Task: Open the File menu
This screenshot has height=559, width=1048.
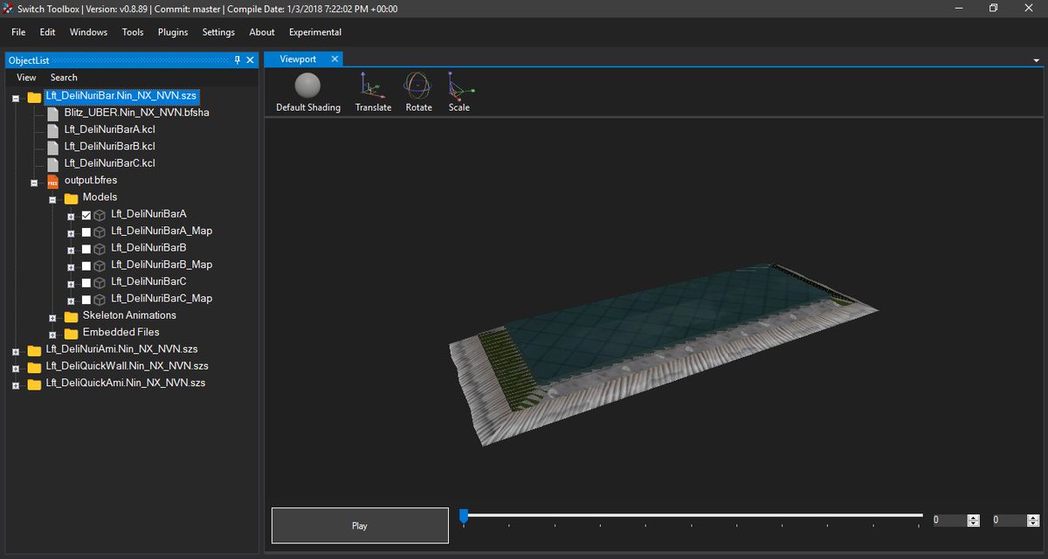Action: [18, 32]
